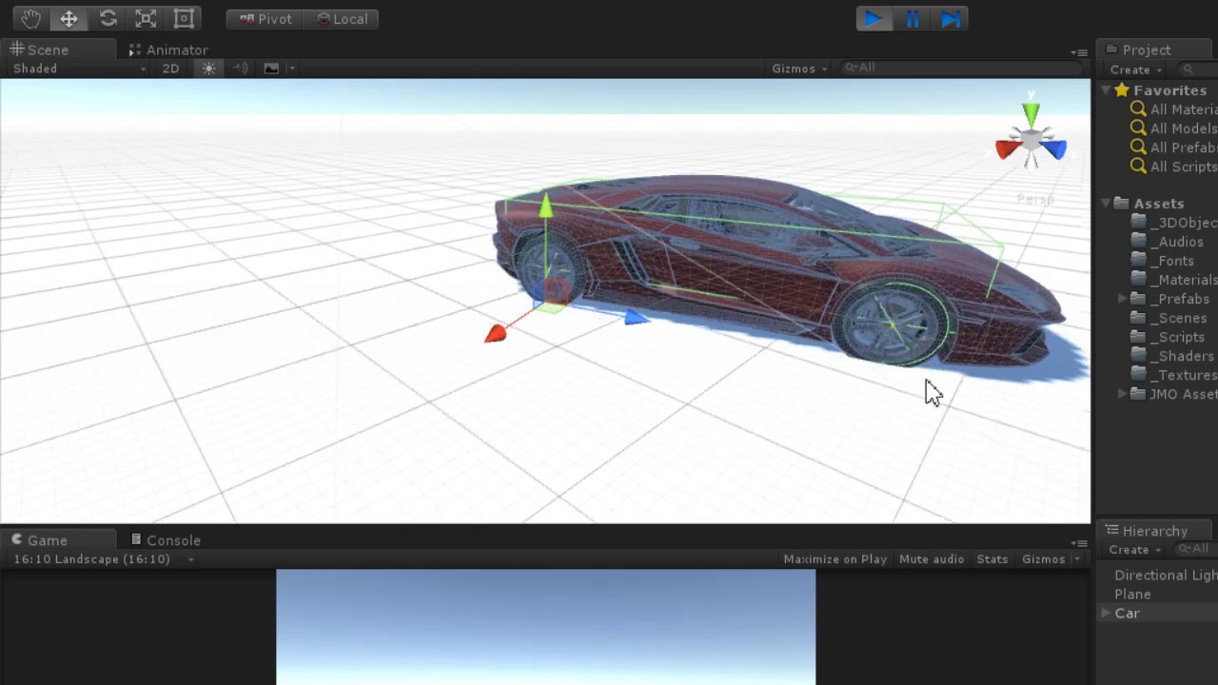Toggle Local/Global handle rotation
1218x685 pixels.
coord(342,19)
